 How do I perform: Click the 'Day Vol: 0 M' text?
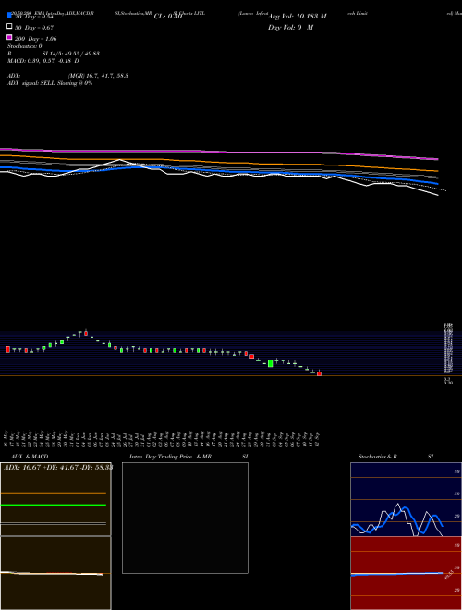click(290, 28)
